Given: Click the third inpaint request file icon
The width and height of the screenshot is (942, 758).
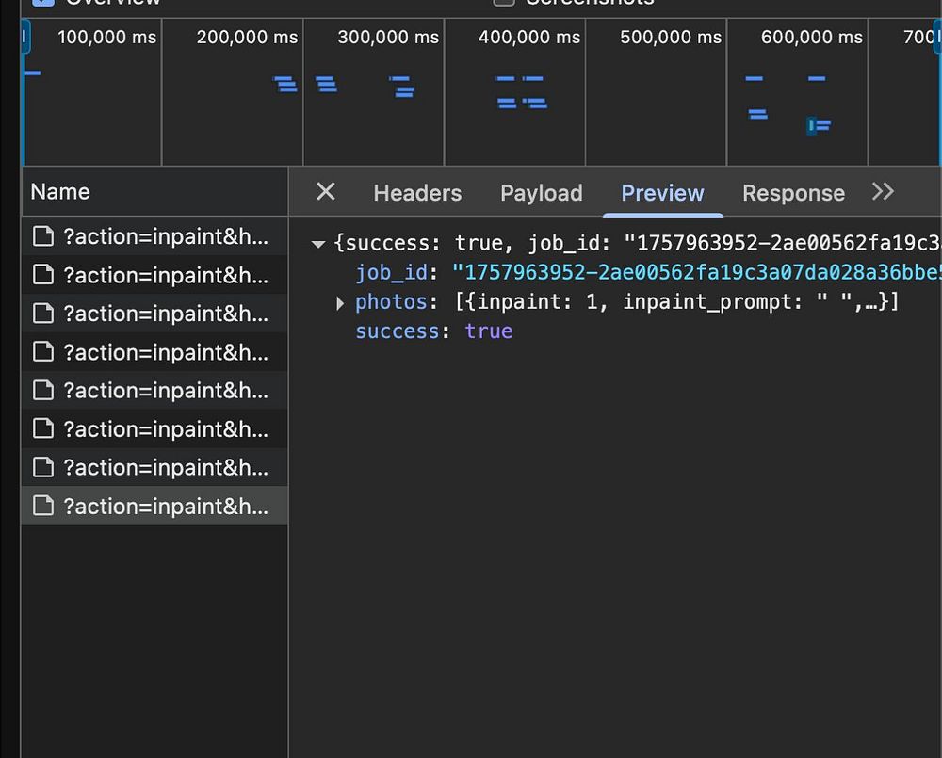Looking at the screenshot, I should (43, 313).
